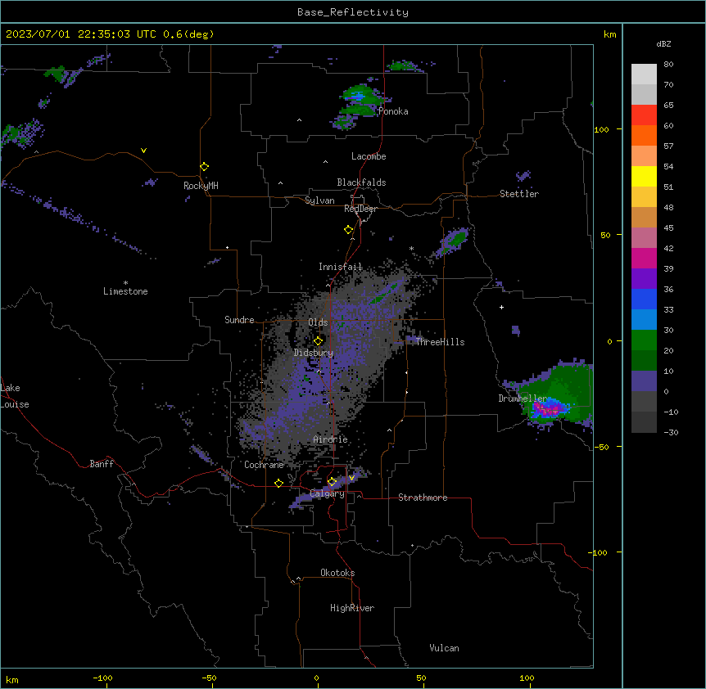This screenshot has width=706, height=689.
Task: Click the Strathmore city label
Action: (x=423, y=498)
